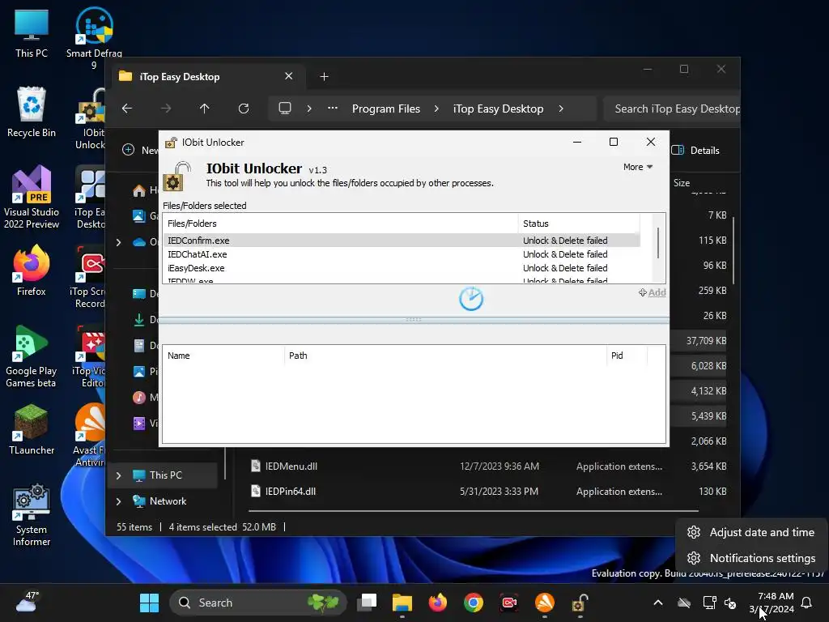
Task: Open Google Play Games beta shortcut
Action: point(32,356)
